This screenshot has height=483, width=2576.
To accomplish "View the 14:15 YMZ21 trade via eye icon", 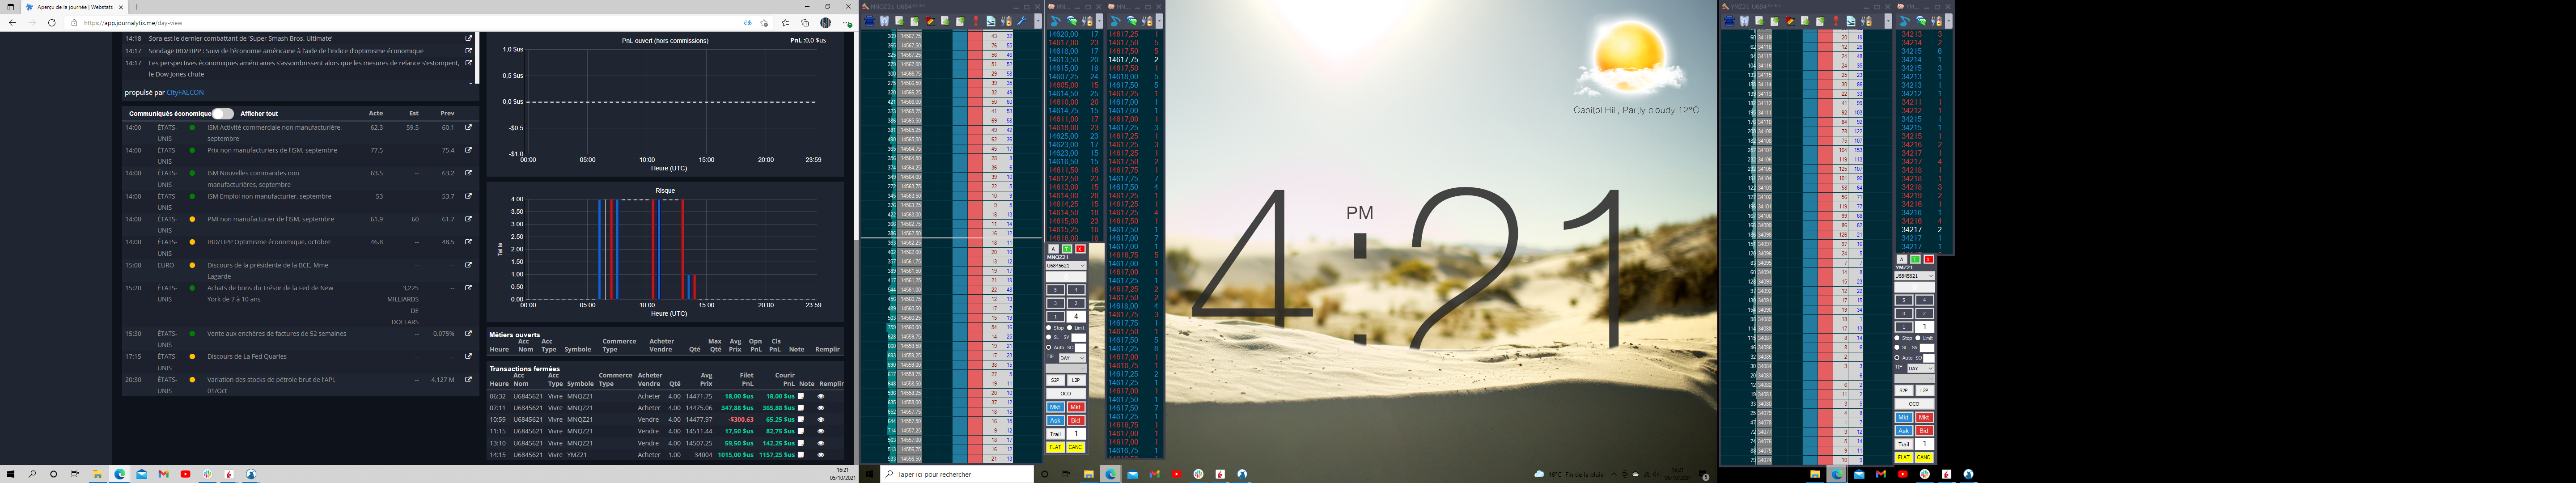I will 821,455.
